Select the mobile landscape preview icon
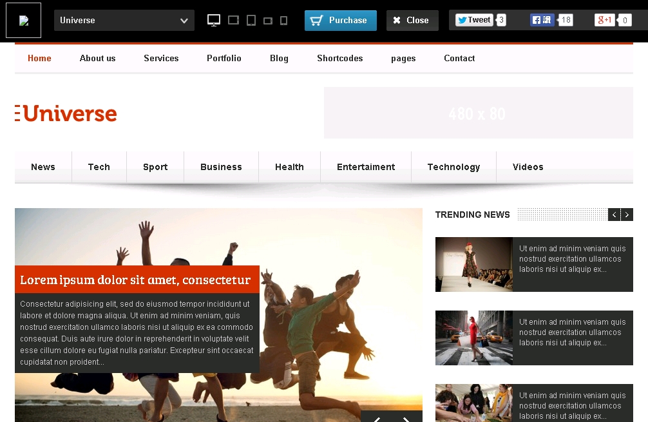The height and width of the screenshot is (422, 648). [268, 21]
